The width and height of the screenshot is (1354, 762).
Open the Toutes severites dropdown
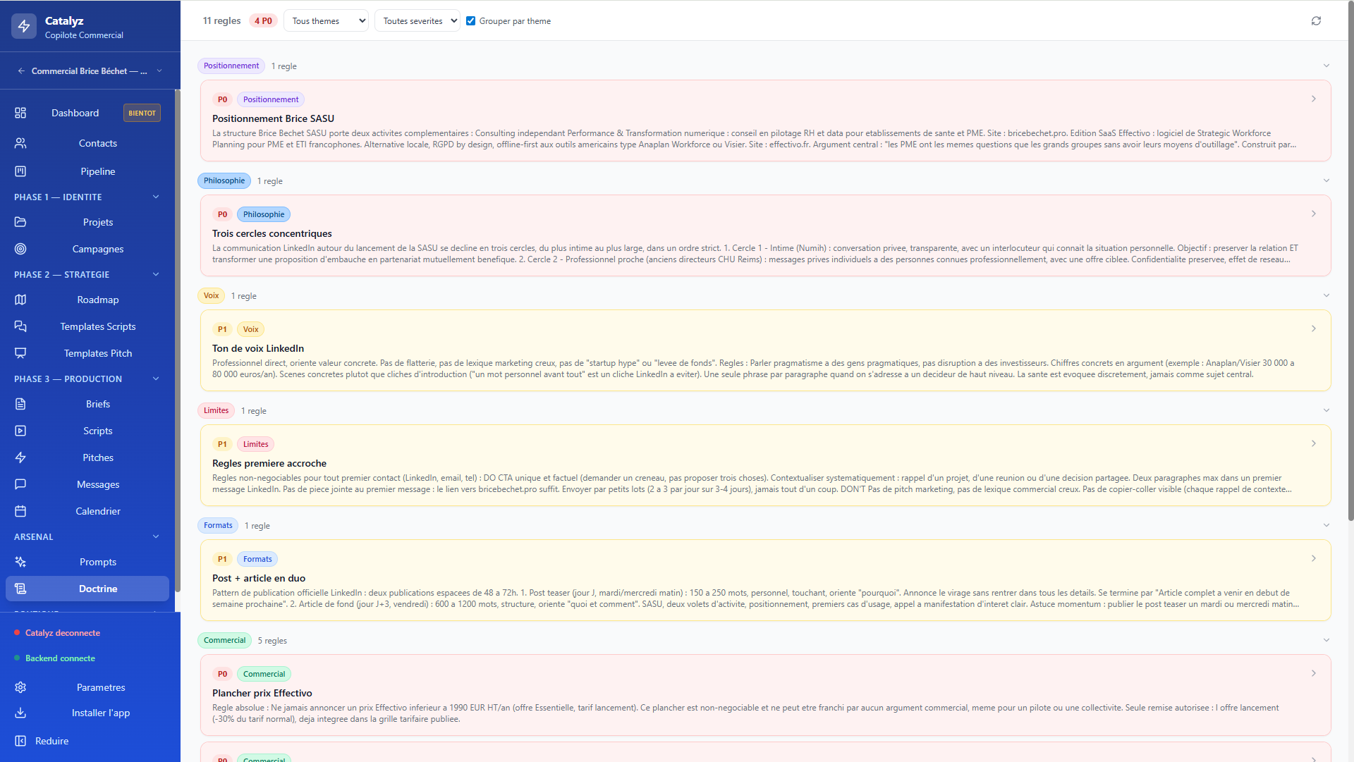(x=417, y=21)
